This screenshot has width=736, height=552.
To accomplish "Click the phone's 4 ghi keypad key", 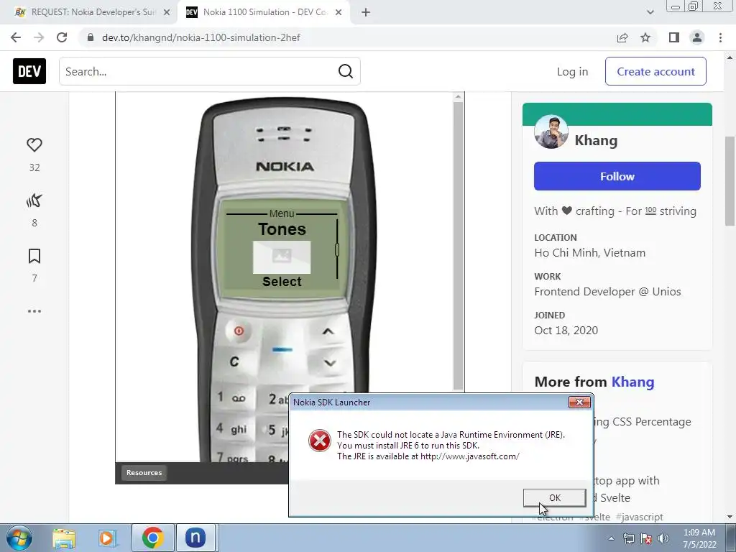I will (x=231, y=428).
